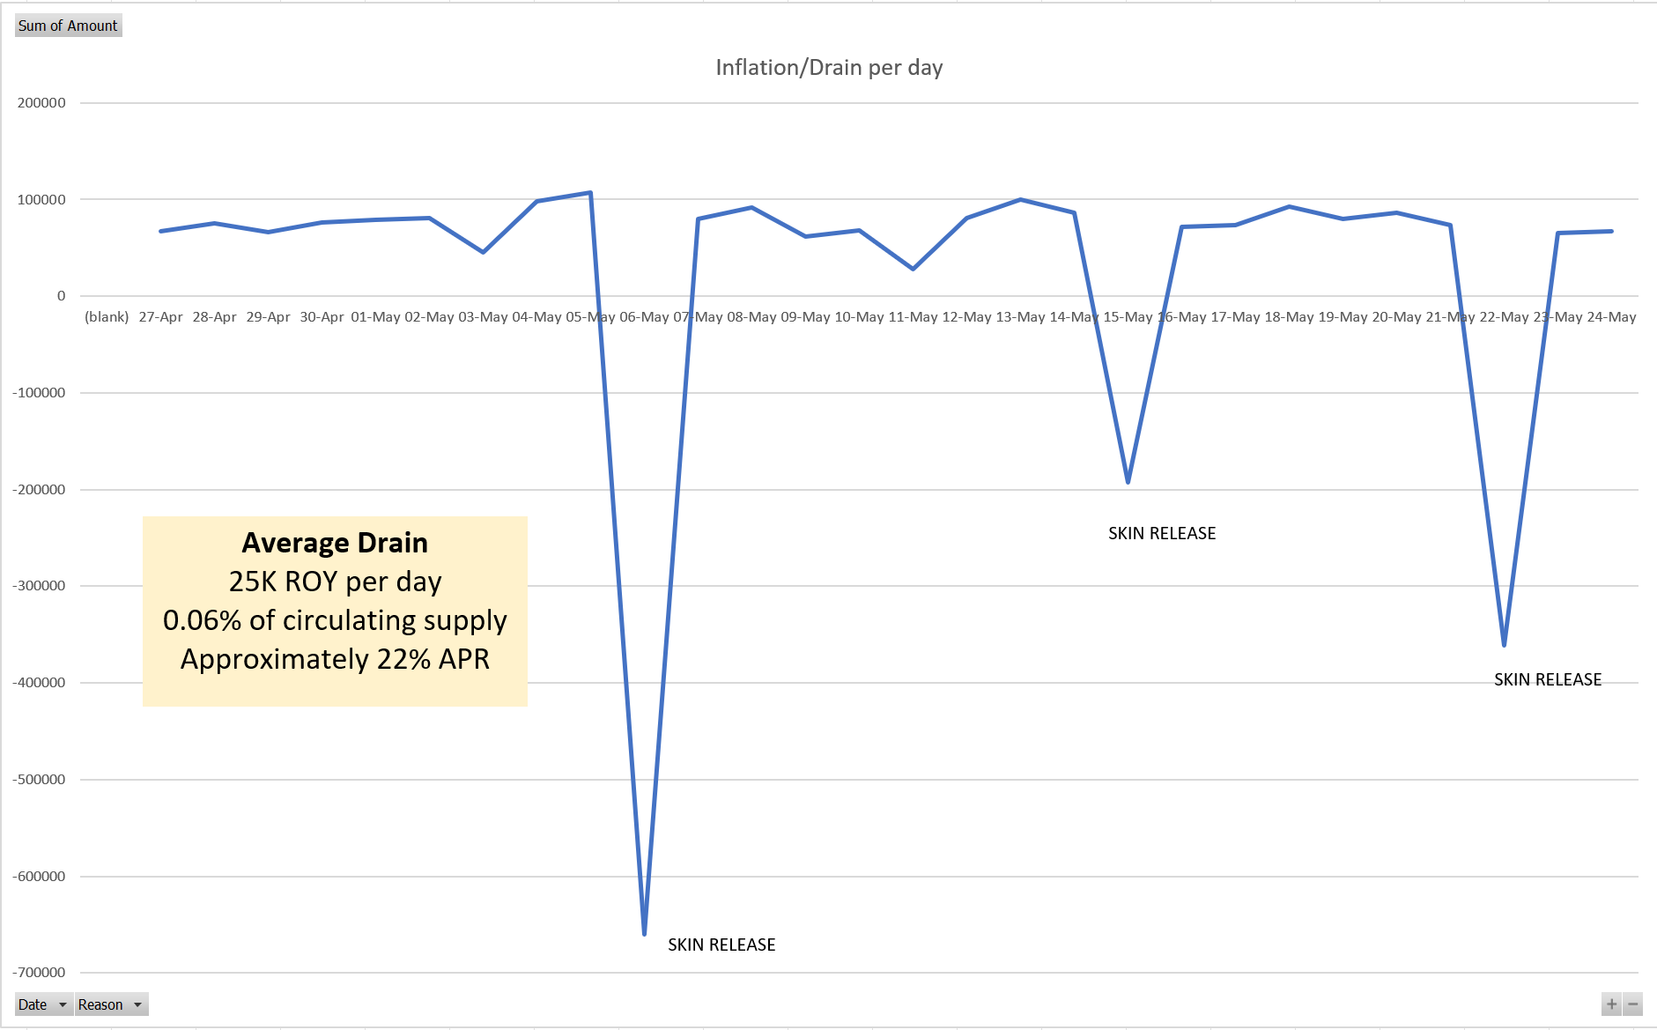The height and width of the screenshot is (1030, 1657).
Task: Click the (blank) category axis label
Action: click(x=107, y=317)
